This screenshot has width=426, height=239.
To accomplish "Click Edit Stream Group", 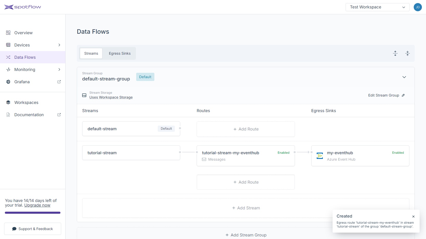I will point(386,95).
